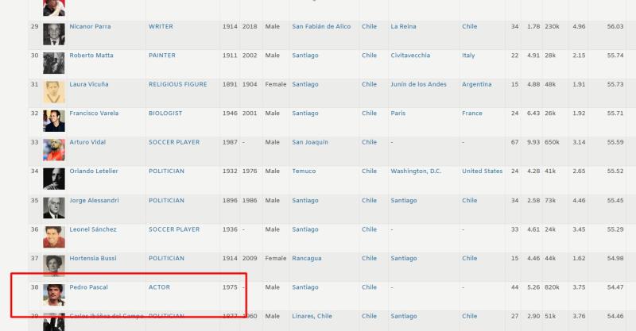Open the San Joaquín birthplace link

(310, 142)
